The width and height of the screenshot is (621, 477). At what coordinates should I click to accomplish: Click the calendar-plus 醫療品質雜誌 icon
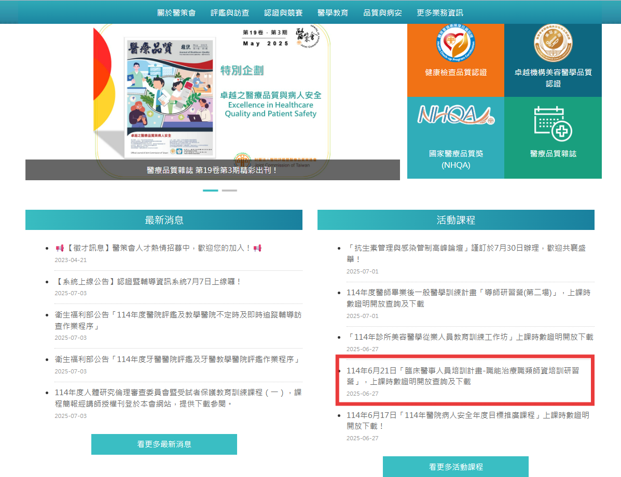coord(553,123)
